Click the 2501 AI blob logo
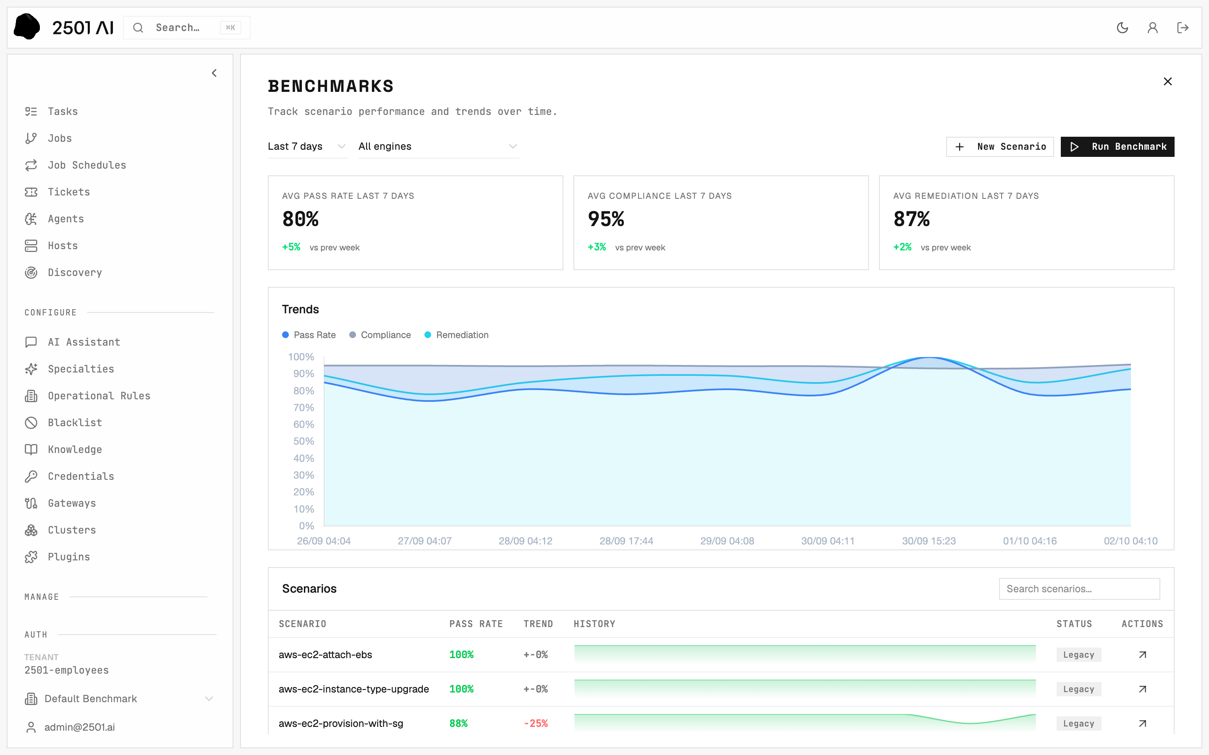Image resolution: width=1209 pixels, height=755 pixels. (x=27, y=26)
